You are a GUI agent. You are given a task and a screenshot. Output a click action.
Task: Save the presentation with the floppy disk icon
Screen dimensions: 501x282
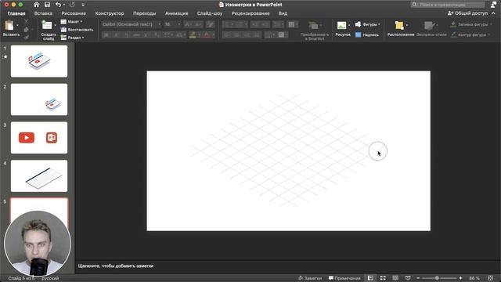click(x=47, y=5)
